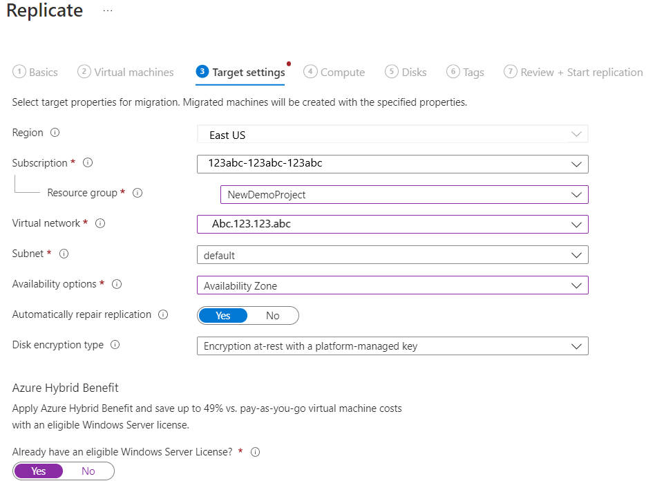Click the Subnet info icon
Viewport: 646px width, 481px height.
tap(63, 254)
